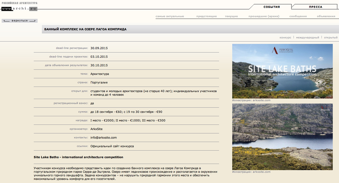
Task: Open самые актуальные events section
Action: click(169, 16)
